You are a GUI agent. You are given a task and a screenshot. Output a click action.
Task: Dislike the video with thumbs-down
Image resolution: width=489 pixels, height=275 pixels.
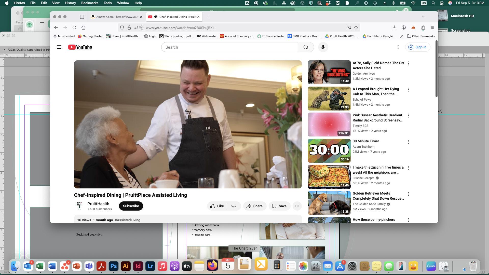point(234,206)
